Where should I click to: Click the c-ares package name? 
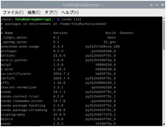pyautogui.click(x=7, y=69)
